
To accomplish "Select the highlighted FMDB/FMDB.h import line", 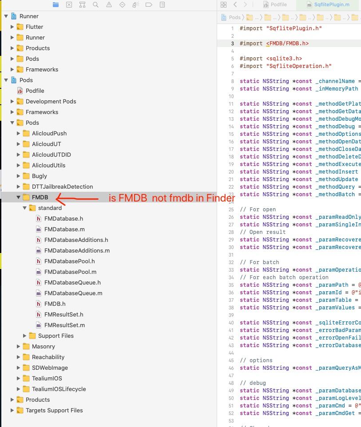I will tap(289, 43).
